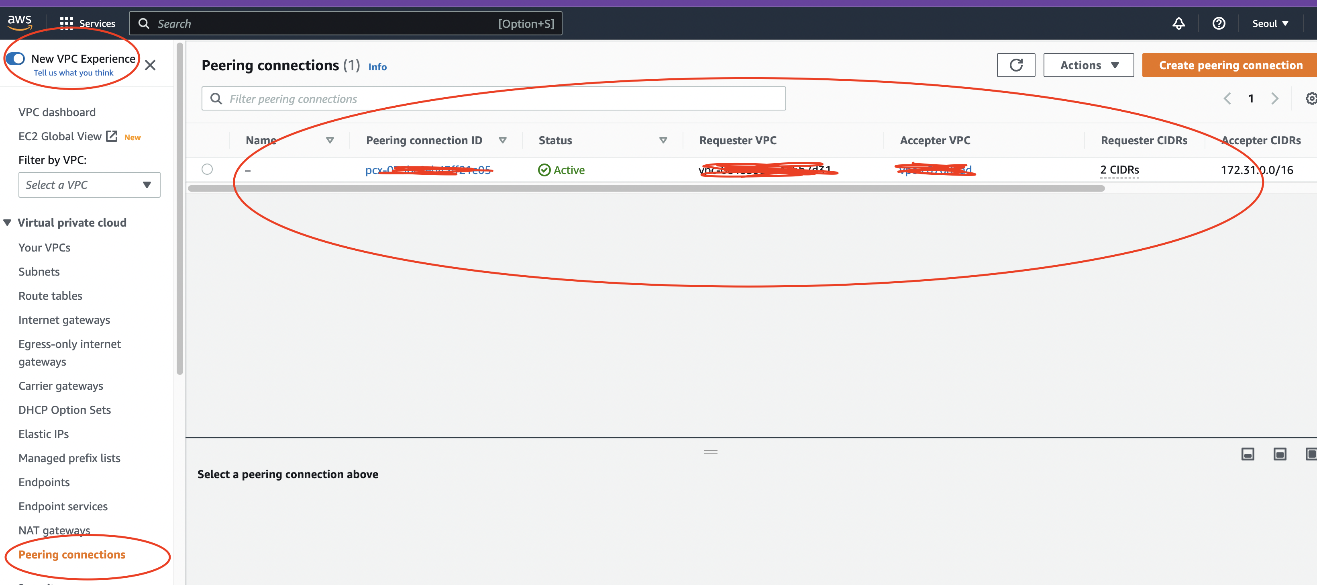1317x585 pixels.
Task: Open the help question mark icon
Action: [1218, 24]
